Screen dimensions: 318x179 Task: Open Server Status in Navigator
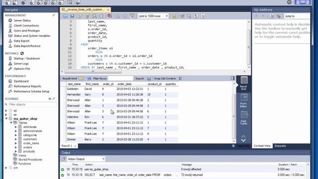pyautogui.click(x=22, y=20)
